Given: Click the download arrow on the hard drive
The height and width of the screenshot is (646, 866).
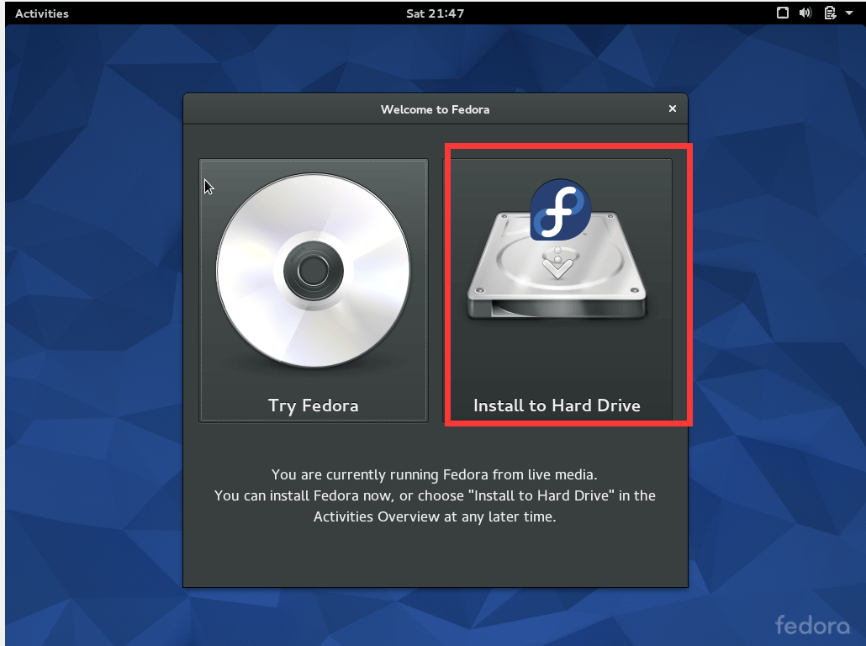Looking at the screenshot, I should coord(554,267).
